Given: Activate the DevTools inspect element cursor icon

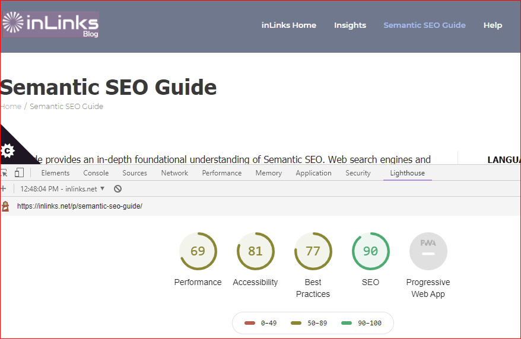Looking at the screenshot, I should (x=4, y=173).
